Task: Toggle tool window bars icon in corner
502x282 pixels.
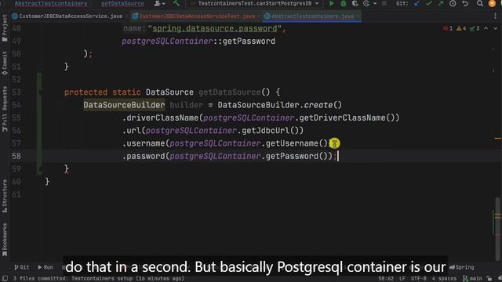Action: click(x=5, y=279)
